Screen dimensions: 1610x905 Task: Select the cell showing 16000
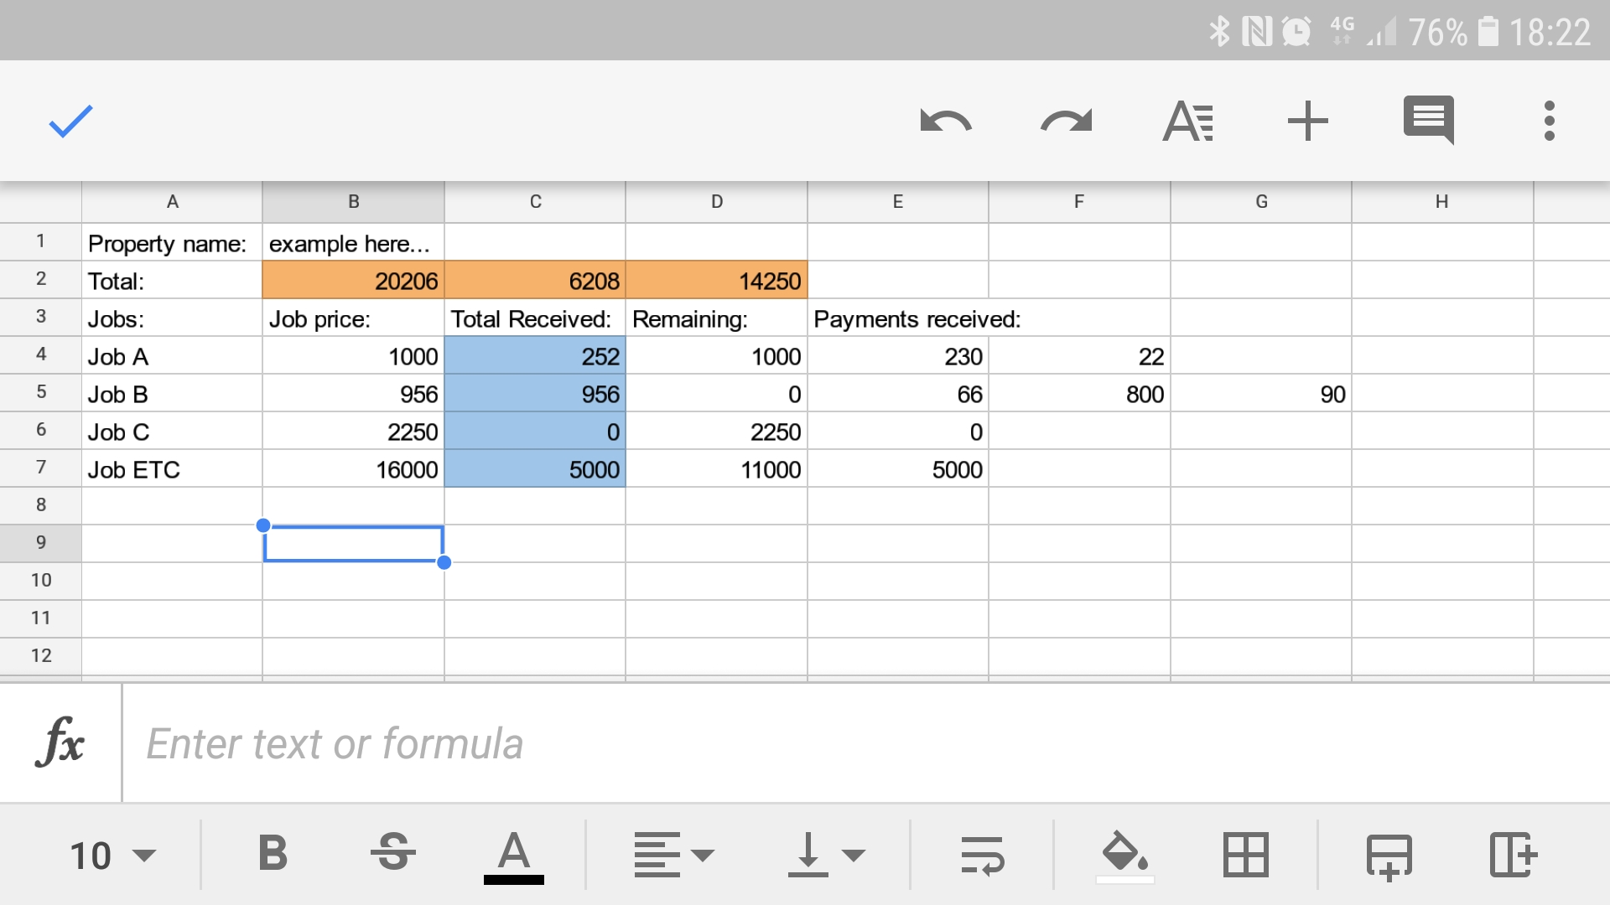353,468
